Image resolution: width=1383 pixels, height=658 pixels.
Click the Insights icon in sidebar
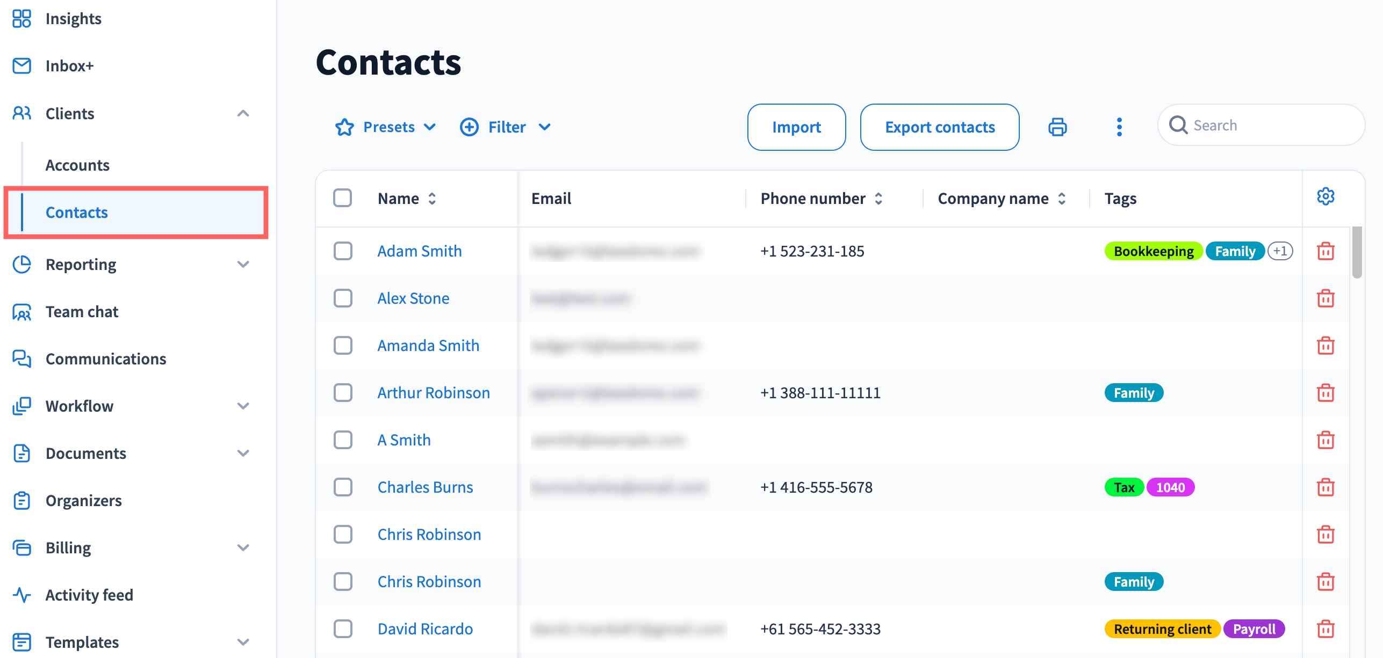click(x=21, y=19)
